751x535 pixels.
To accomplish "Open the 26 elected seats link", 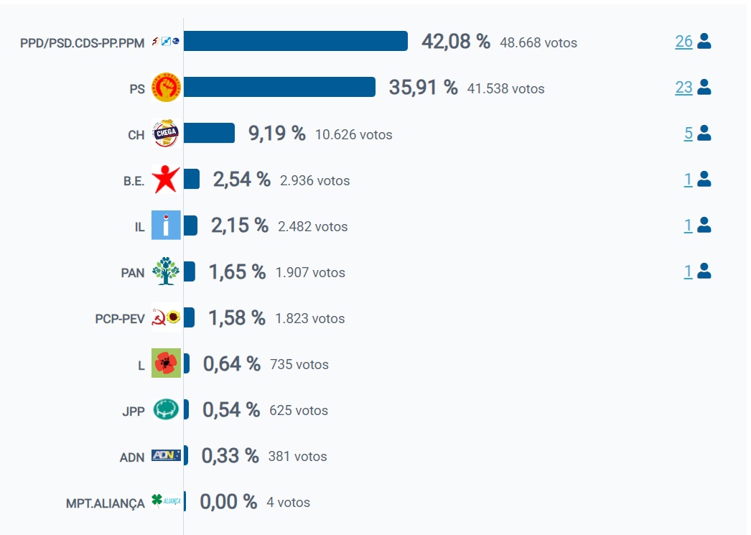I will [x=684, y=41].
